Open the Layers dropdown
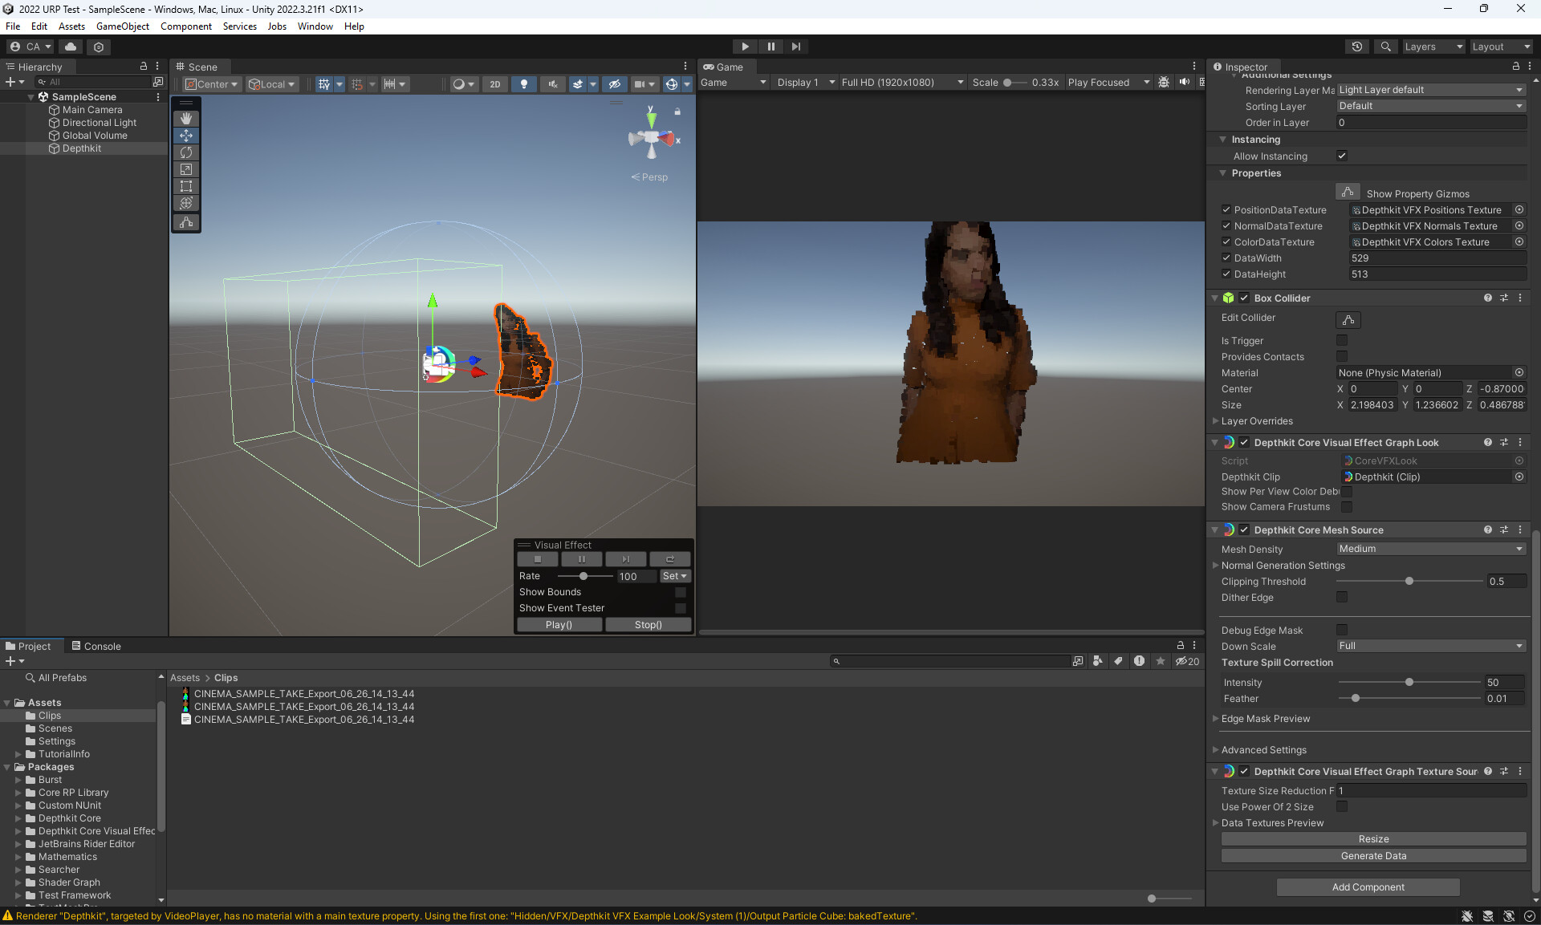 coord(1433,47)
